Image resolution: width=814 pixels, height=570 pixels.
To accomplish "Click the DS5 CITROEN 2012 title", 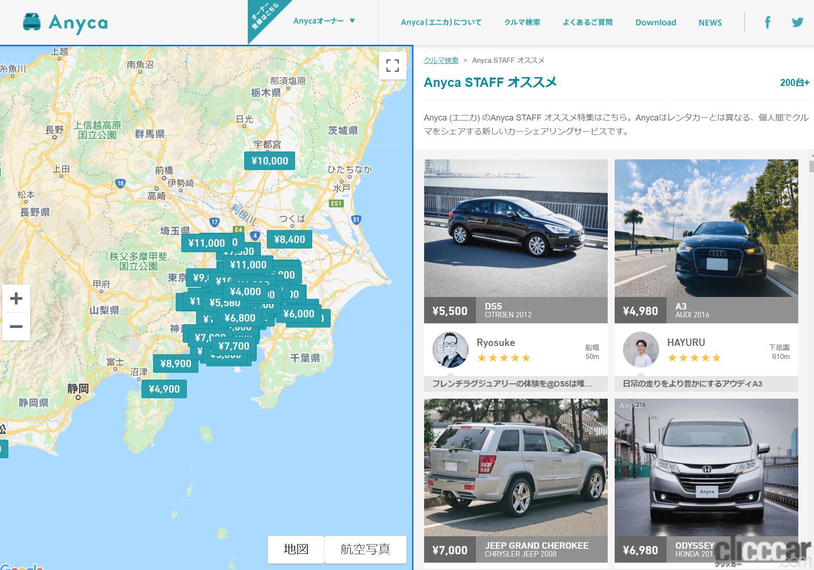I will [508, 310].
